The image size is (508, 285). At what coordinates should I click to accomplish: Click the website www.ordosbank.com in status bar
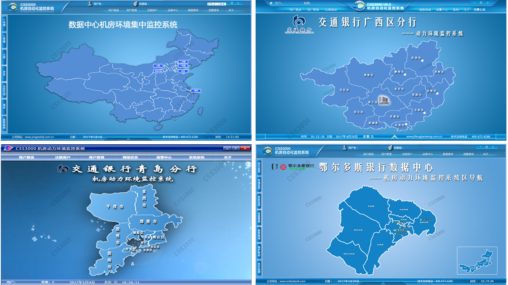click(x=292, y=281)
